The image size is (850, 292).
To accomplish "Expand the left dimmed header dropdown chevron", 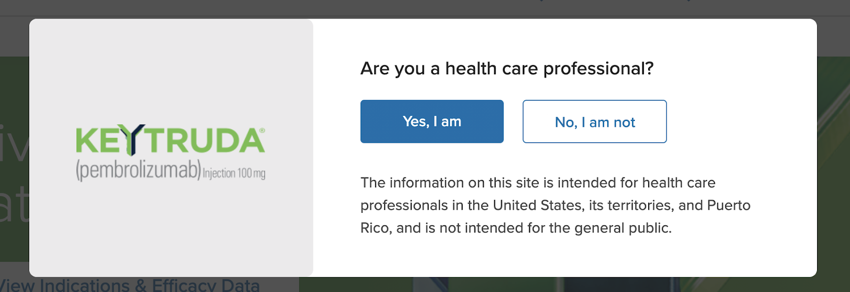I will point(541,1).
